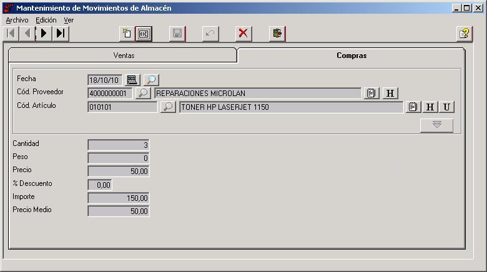Click the H button for the provider
The height and width of the screenshot is (272, 487).
click(x=390, y=93)
